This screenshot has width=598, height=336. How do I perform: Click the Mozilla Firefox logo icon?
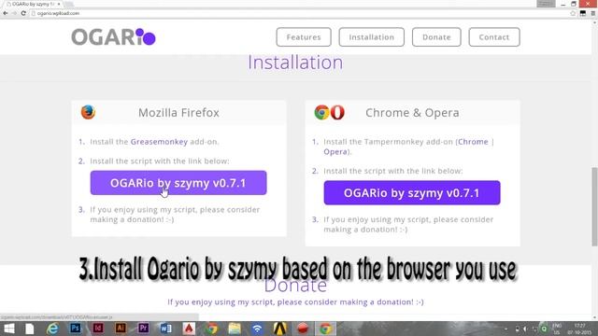tap(88, 112)
